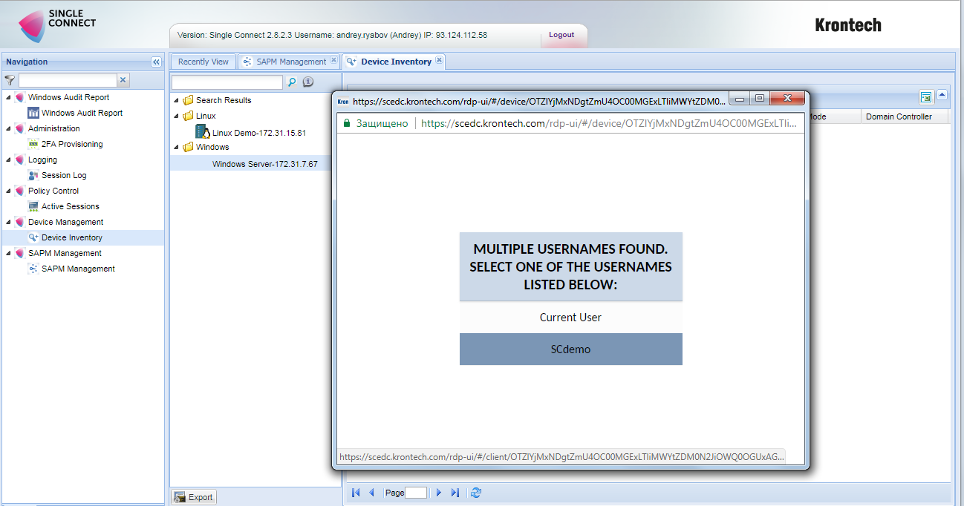Collapse the SAPM Management group
964x506 pixels.
(x=8, y=254)
